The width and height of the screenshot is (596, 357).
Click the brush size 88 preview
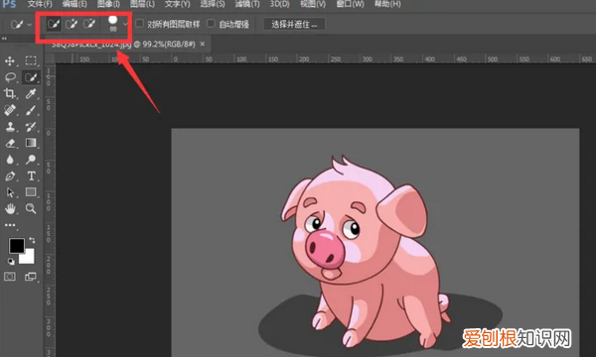113,23
